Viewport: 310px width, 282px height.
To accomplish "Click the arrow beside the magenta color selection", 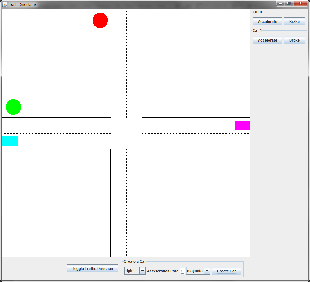I will (x=207, y=271).
